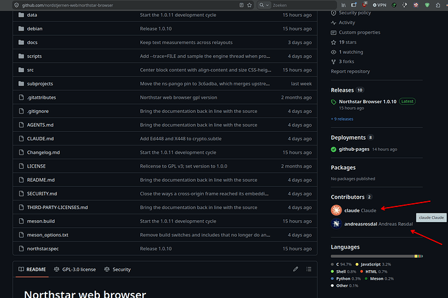Open the AGENTS.md file

coord(40,125)
